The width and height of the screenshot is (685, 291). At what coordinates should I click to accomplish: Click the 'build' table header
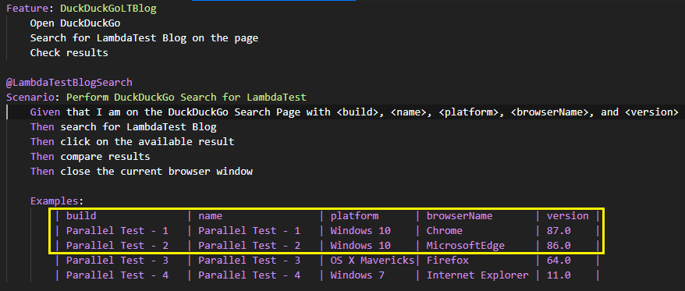click(81, 216)
